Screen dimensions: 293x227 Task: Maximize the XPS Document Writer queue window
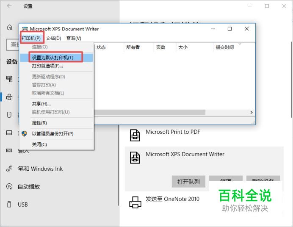(x=229, y=29)
